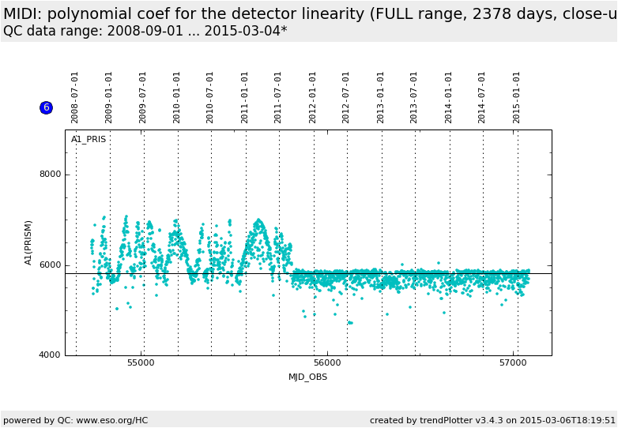
Task: Click the QC data range subtitle
Action: (145, 31)
